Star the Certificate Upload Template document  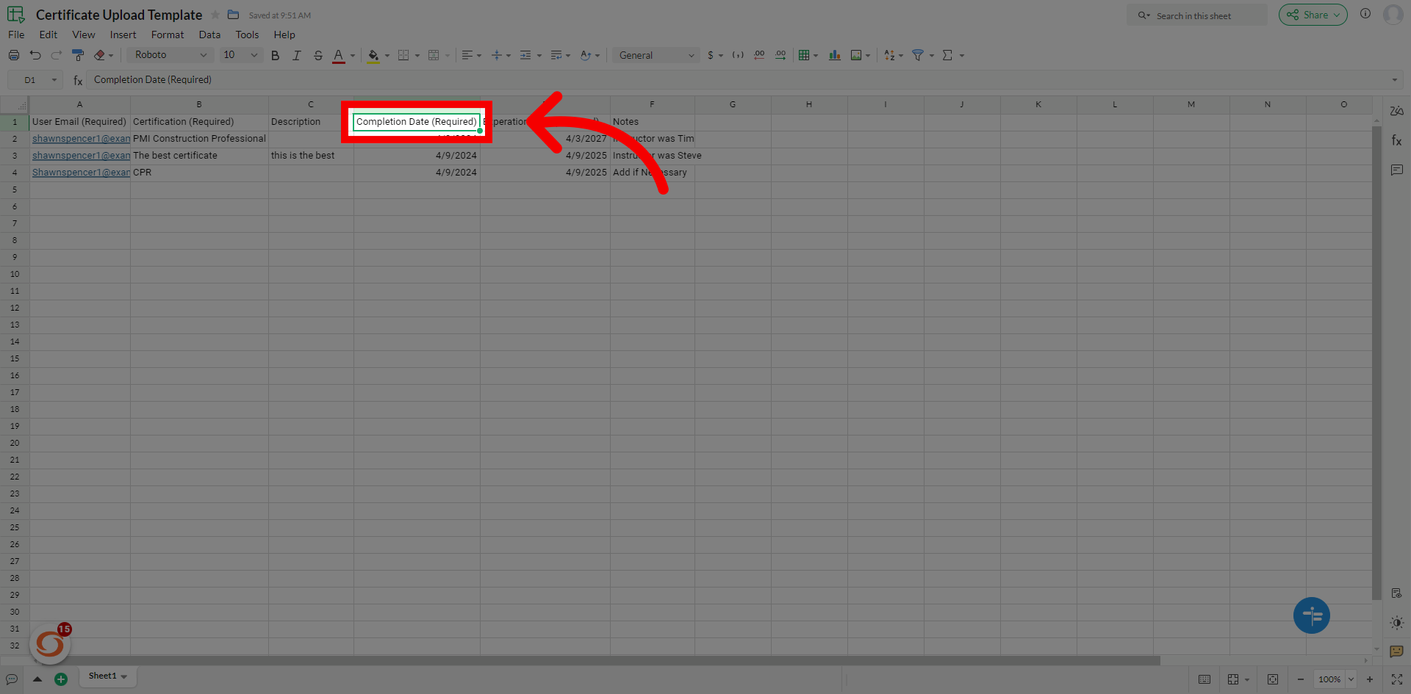point(215,15)
